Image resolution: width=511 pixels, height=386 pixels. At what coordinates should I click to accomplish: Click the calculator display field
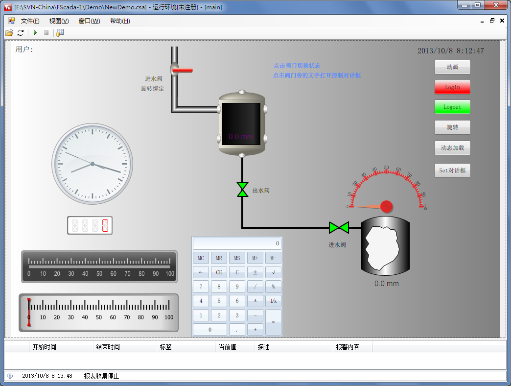tap(237, 243)
